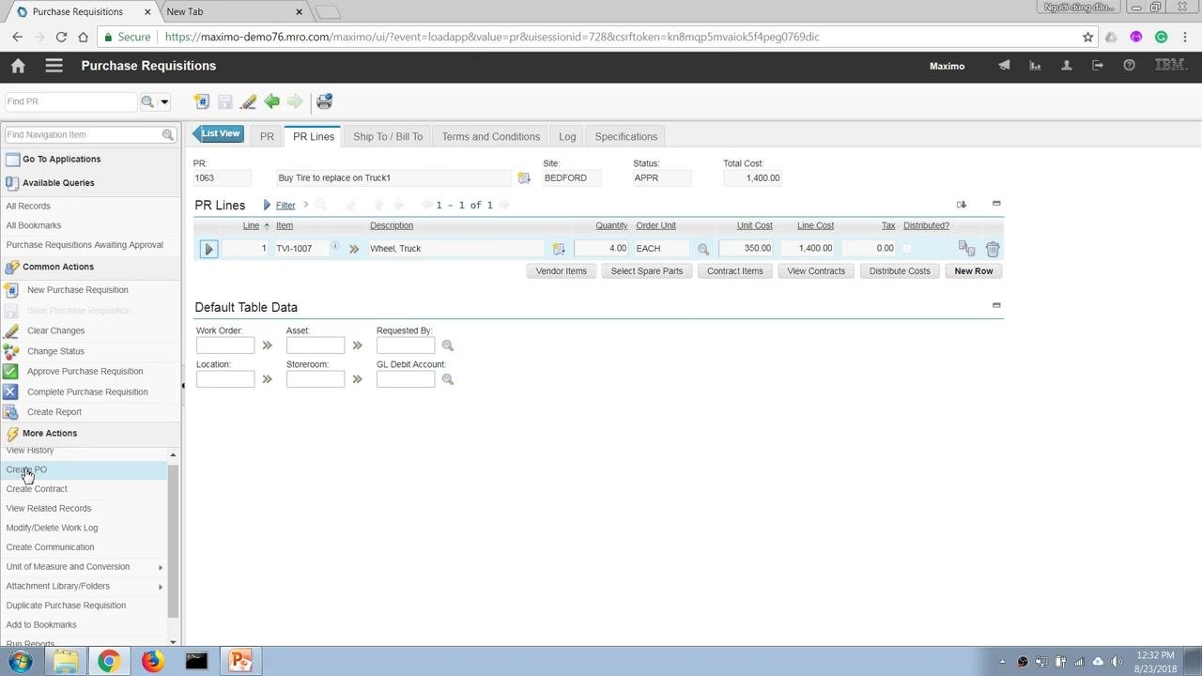Open the Storeroom detail menu chevrons

357,379
